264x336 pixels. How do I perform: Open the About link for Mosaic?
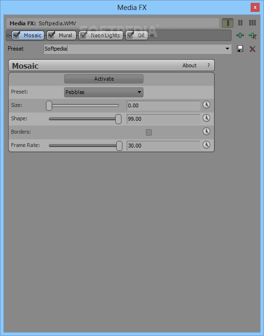coord(189,65)
